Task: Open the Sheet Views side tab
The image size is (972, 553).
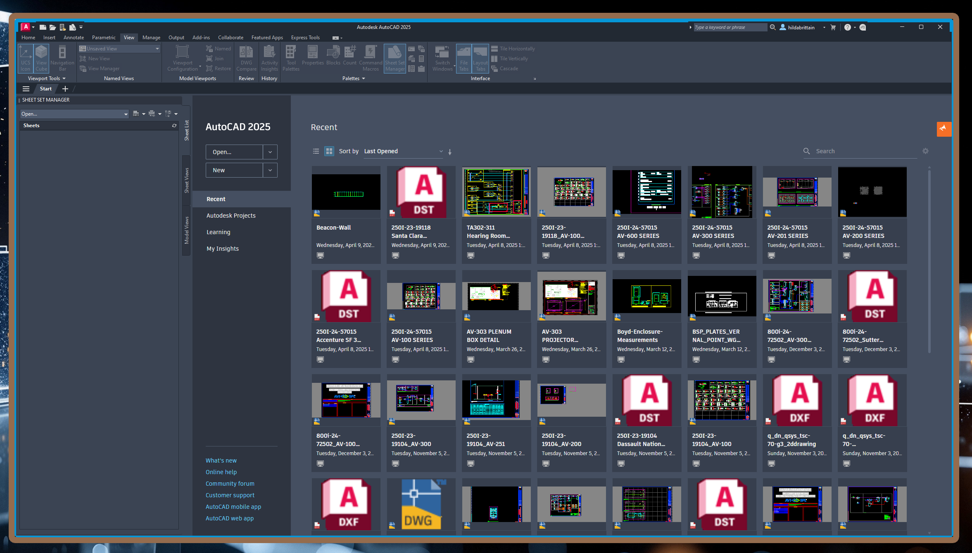Action: (x=187, y=180)
